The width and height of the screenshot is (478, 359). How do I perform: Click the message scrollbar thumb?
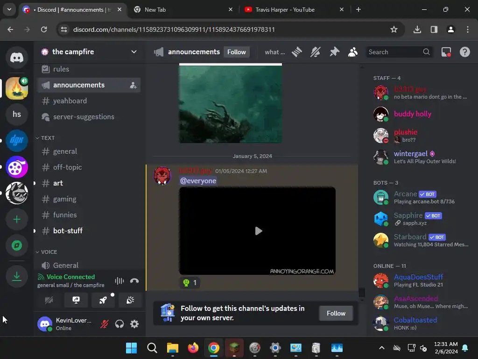(x=362, y=293)
